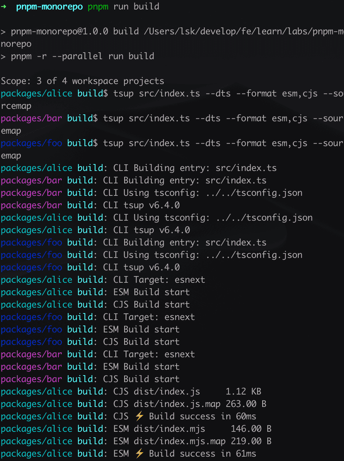Click the 146.00 B file size

[x=251, y=429]
